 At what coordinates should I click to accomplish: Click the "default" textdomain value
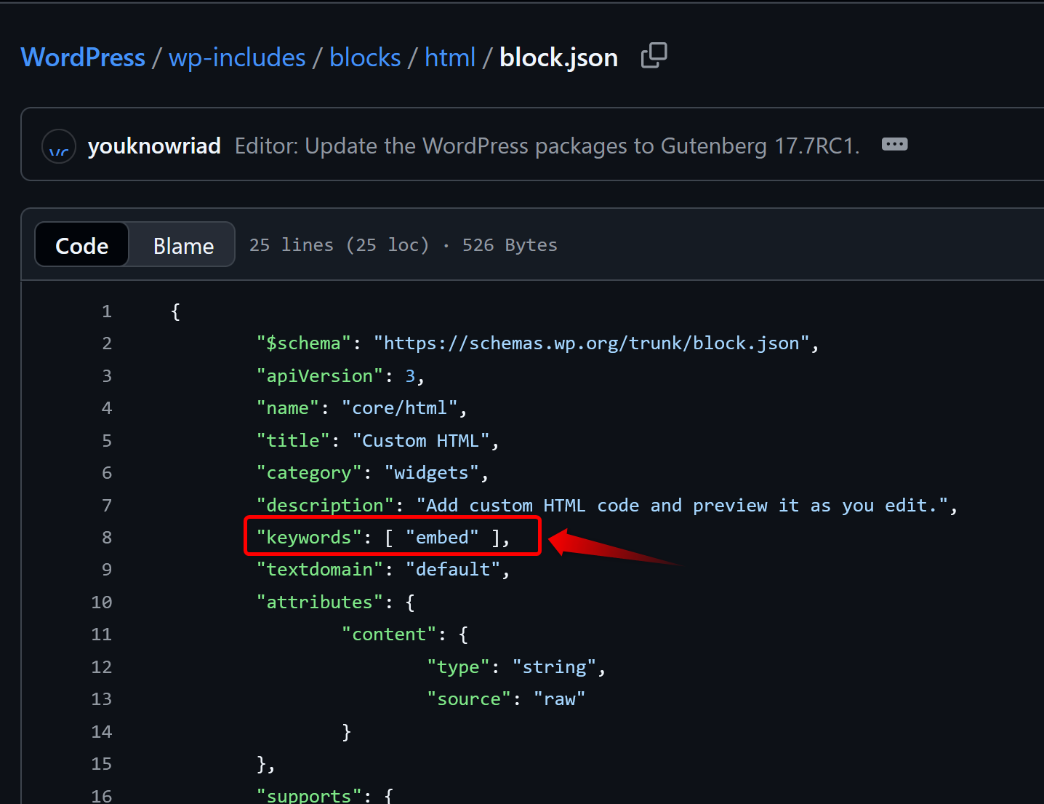tap(454, 570)
